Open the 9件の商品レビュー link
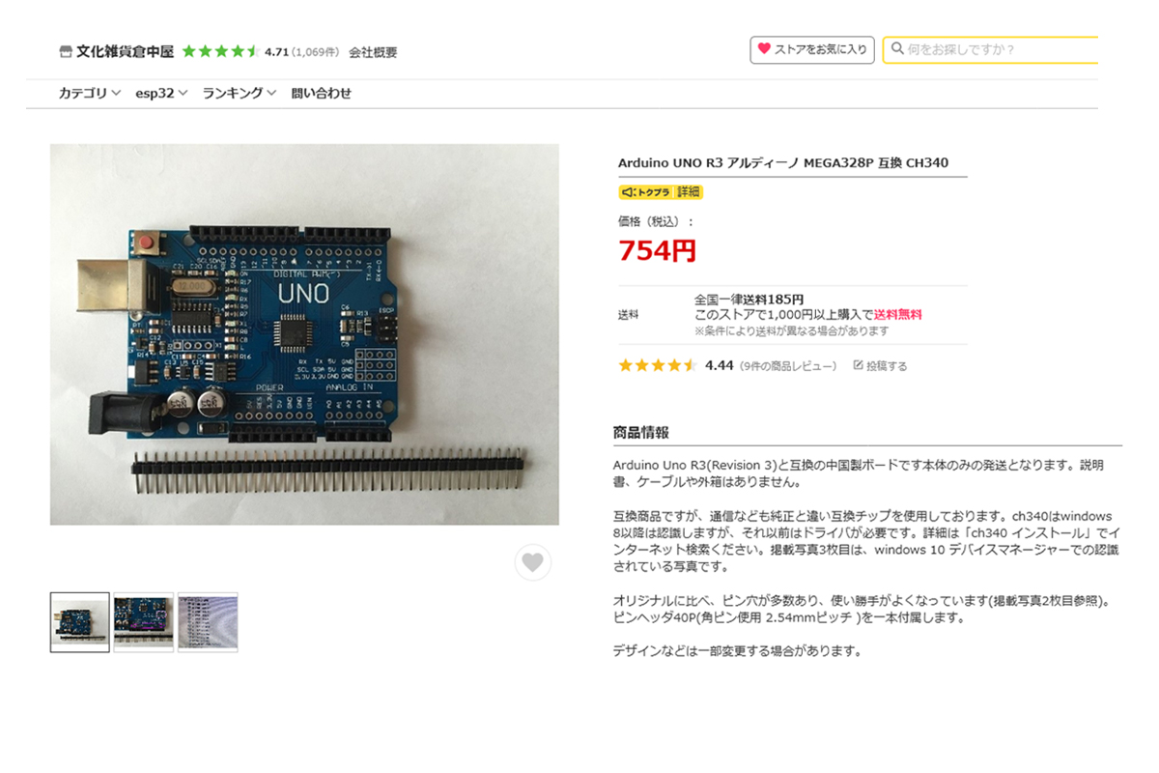This screenshot has height=773, width=1159. click(x=788, y=366)
